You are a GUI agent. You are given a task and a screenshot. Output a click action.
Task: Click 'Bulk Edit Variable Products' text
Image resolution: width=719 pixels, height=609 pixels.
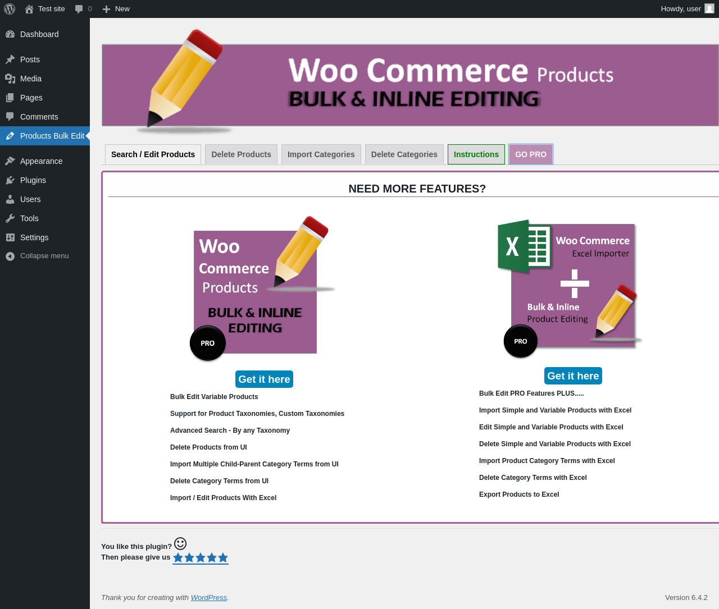(214, 397)
